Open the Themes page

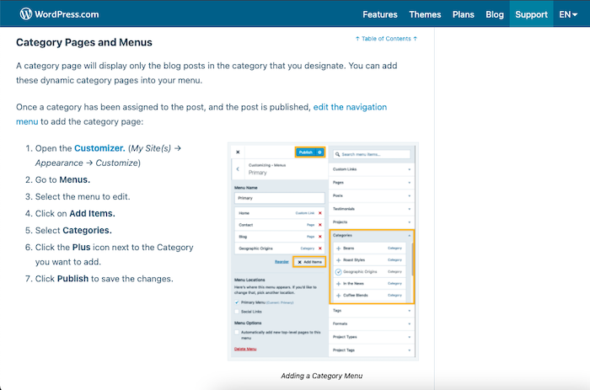(x=425, y=14)
